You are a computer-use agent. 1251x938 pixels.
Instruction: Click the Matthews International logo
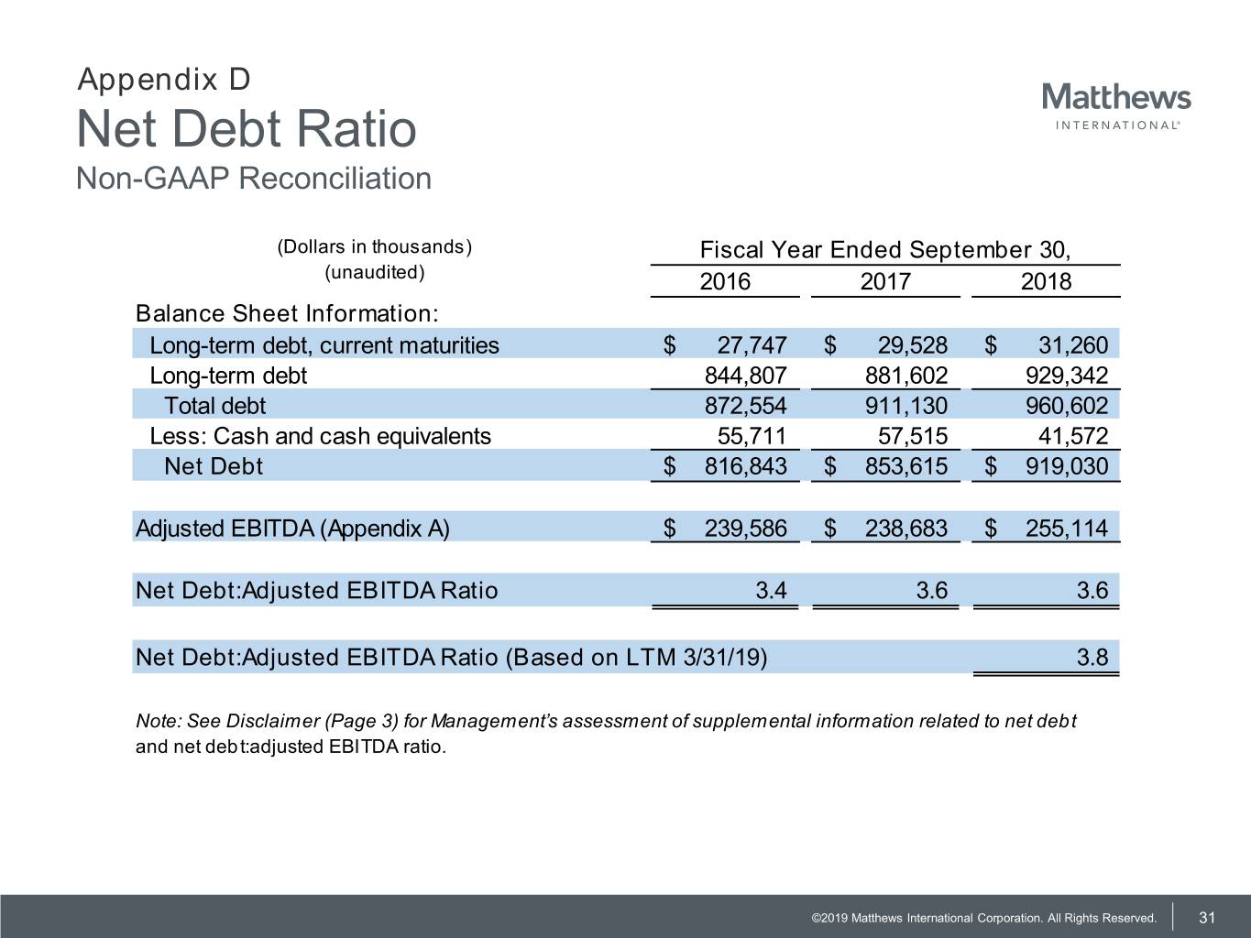(1115, 105)
